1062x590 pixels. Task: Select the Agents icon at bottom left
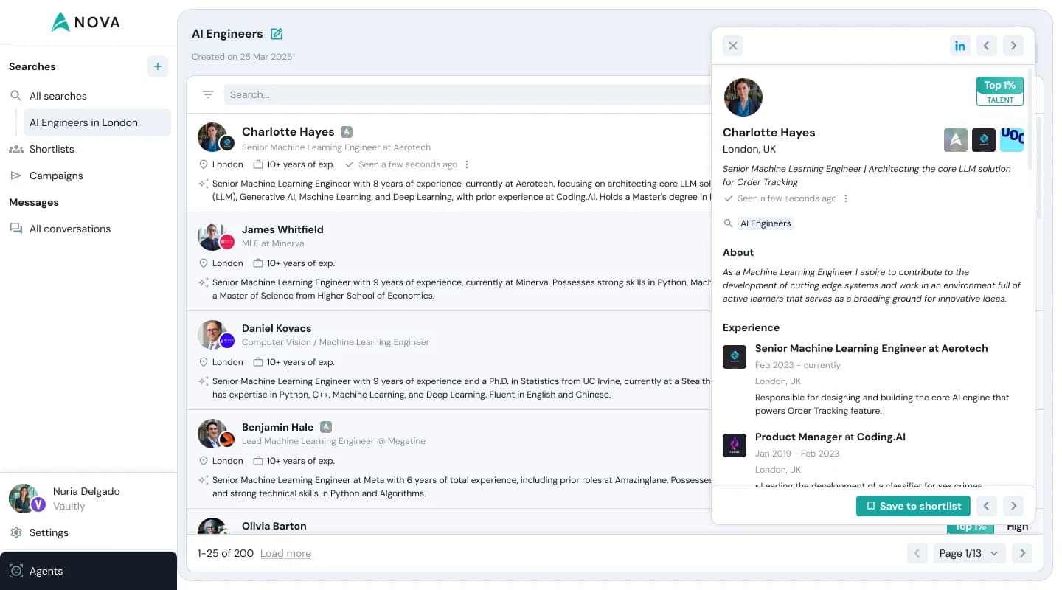pos(16,571)
